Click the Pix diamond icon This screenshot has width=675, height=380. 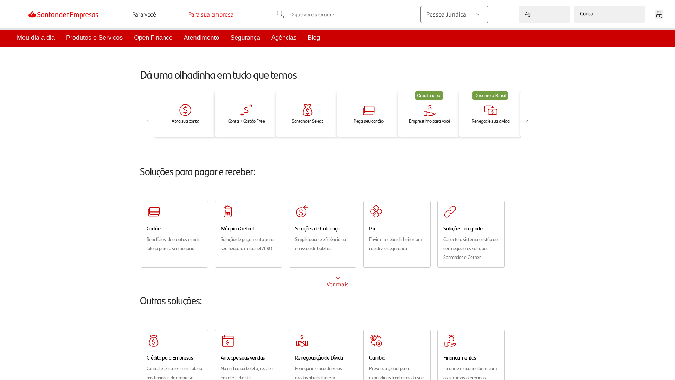pos(376,211)
